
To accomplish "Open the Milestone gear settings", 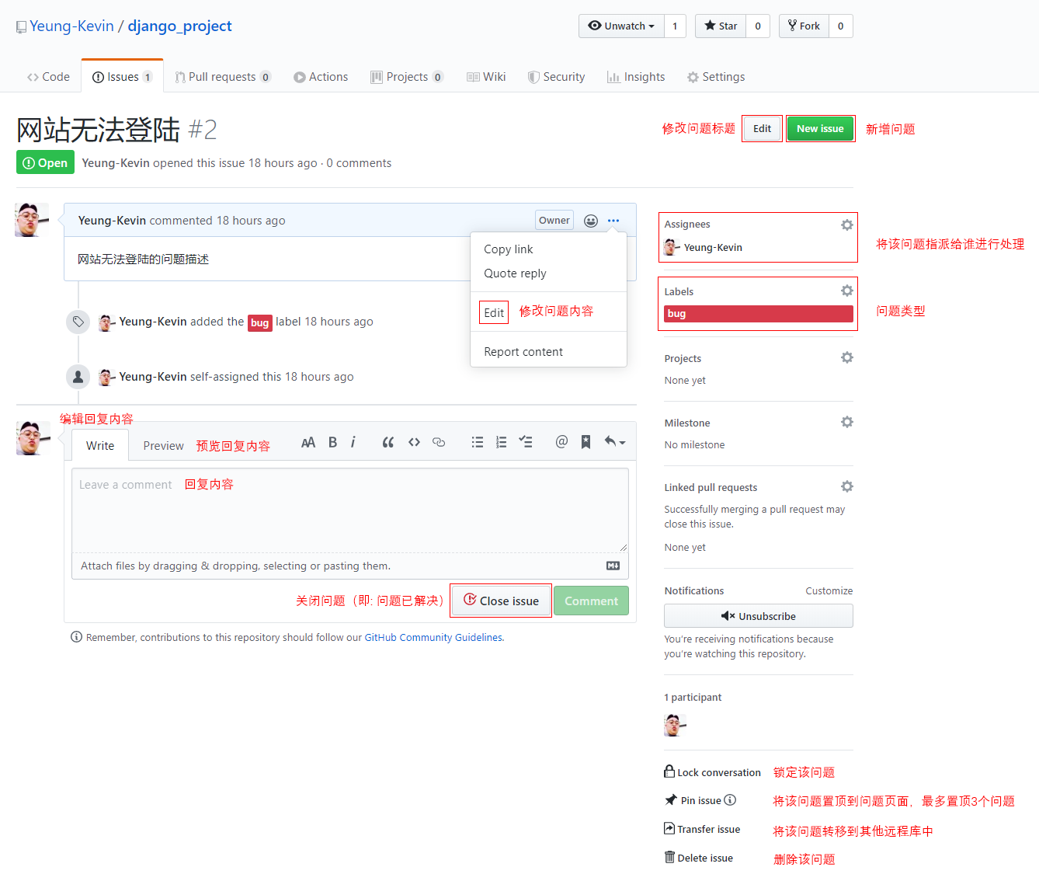I will point(846,422).
